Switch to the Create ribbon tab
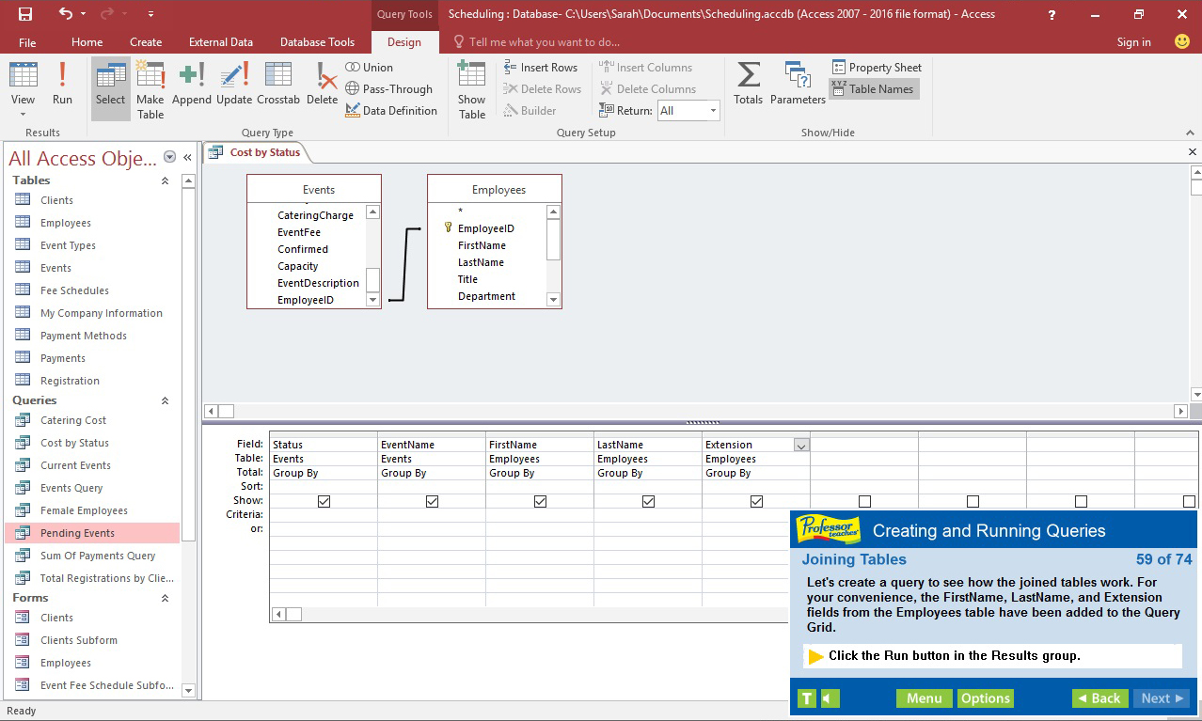The width and height of the screenshot is (1202, 721). tap(146, 42)
